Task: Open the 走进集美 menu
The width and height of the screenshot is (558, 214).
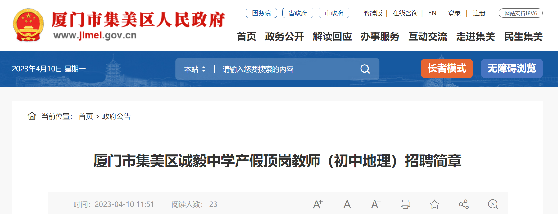Action: point(476,37)
